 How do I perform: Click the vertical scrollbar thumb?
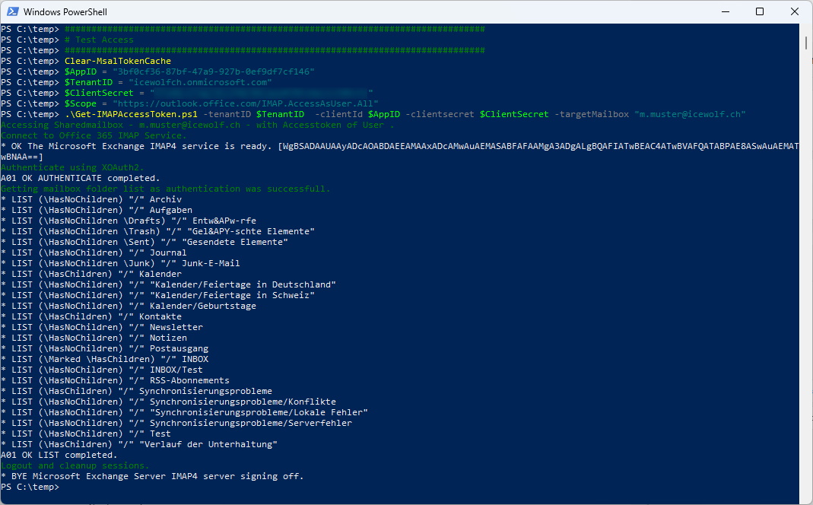click(x=806, y=43)
